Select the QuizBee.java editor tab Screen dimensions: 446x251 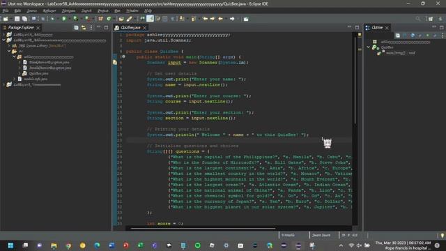coord(130,28)
